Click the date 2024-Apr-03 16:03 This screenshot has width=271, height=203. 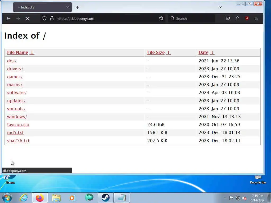point(219,93)
